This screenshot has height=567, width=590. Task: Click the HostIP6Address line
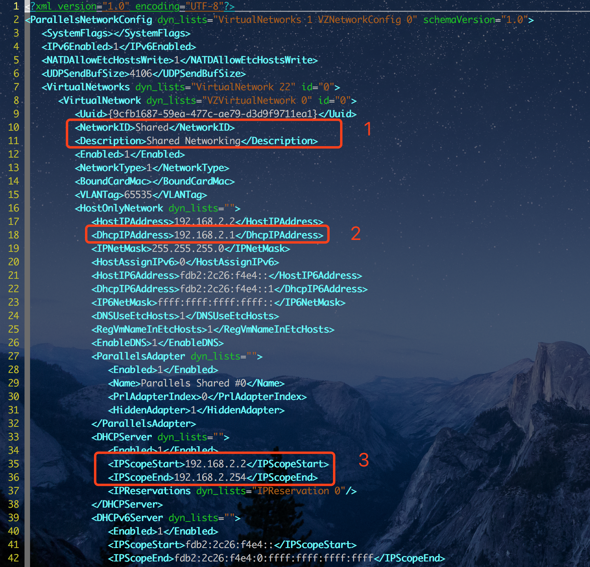(227, 276)
